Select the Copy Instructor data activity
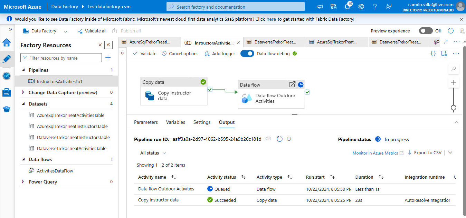The image size is (466, 218). pos(174,91)
